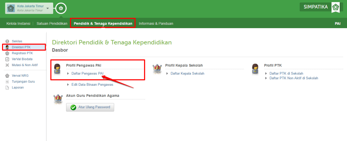Click the Tunjangan Guru chart icon
This screenshot has width=347, height=141.
pos(7,81)
